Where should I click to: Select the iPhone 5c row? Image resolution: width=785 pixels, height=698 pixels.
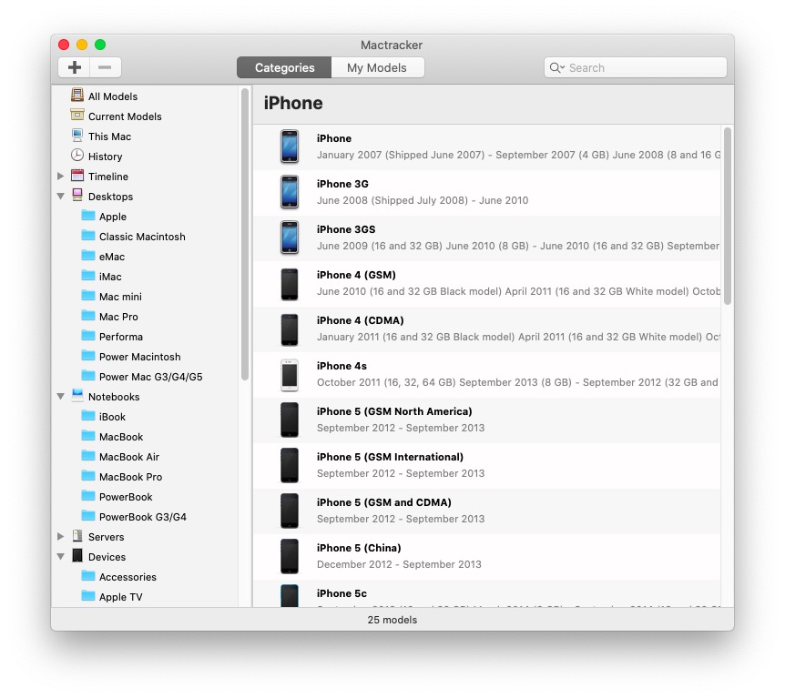coord(486,594)
